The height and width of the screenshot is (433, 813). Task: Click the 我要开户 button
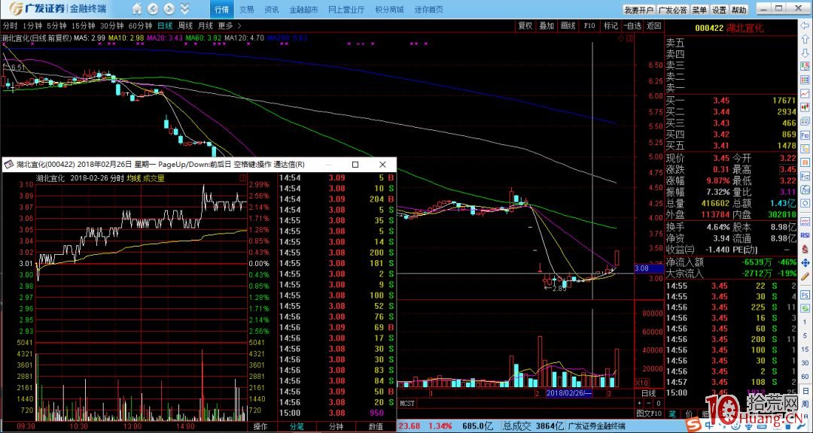[639, 10]
